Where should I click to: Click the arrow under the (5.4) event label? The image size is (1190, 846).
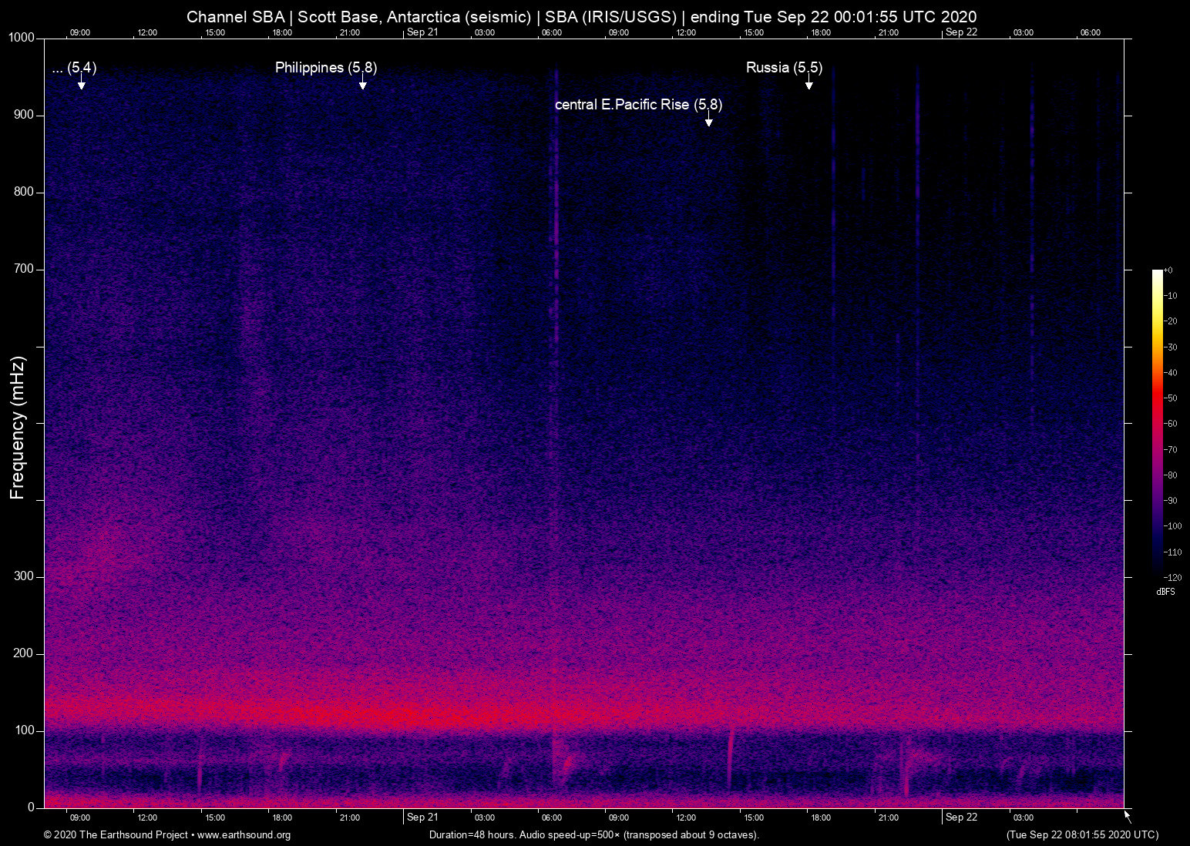click(81, 83)
